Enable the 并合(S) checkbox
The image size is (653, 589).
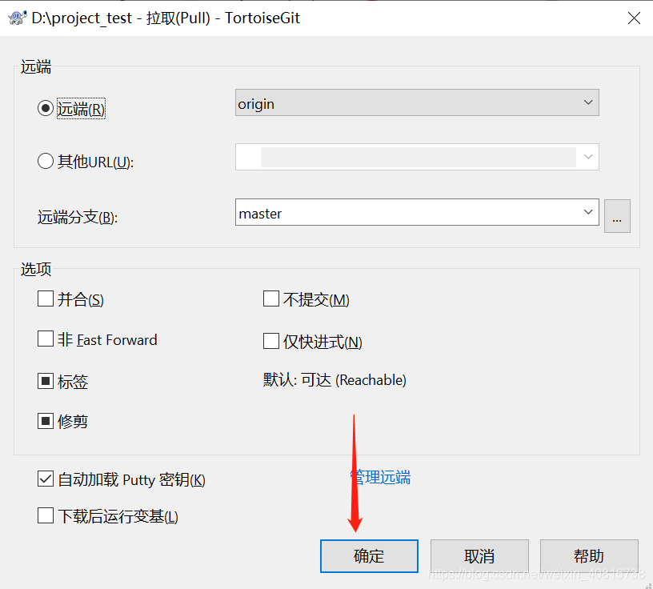click(x=46, y=299)
